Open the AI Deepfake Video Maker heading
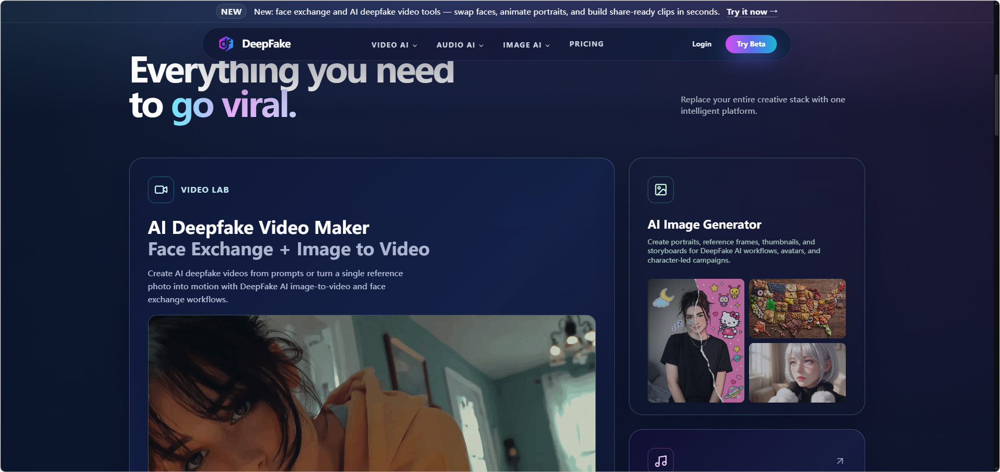This screenshot has width=1000, height=472. pos(259,228)
